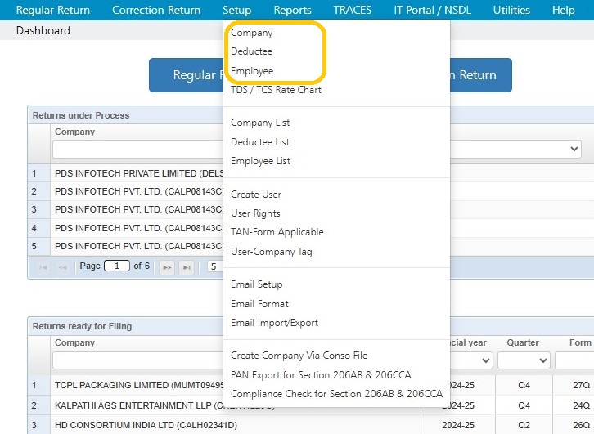Open the Help menu
594x434 pixels.
[563, 10]
